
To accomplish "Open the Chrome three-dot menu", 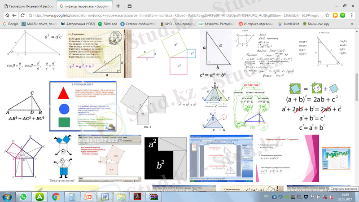I will [x=352, y=15].
